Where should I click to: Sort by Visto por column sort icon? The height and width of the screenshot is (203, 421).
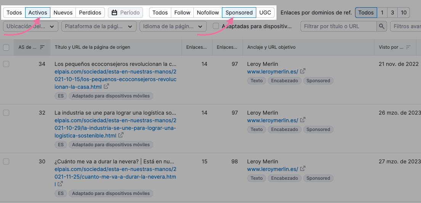click(x=408, y=47)
